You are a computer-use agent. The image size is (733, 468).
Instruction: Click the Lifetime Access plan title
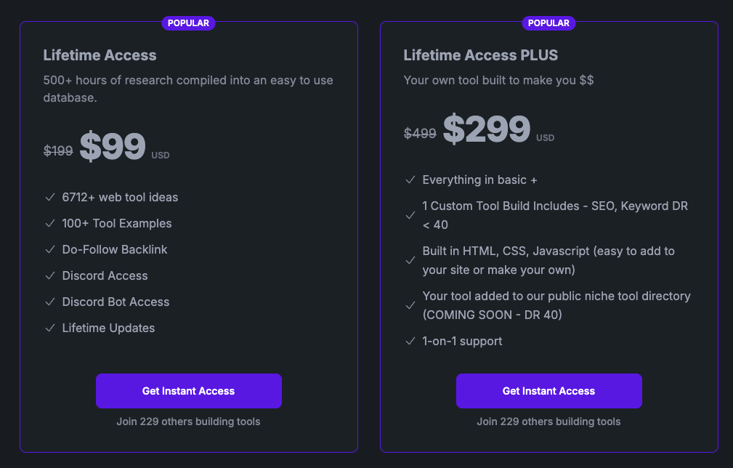[100, 55]
